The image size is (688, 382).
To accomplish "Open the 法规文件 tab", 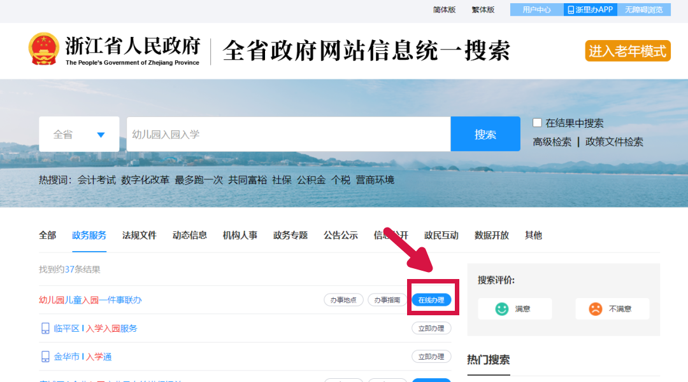I will [x=139, y=235].
